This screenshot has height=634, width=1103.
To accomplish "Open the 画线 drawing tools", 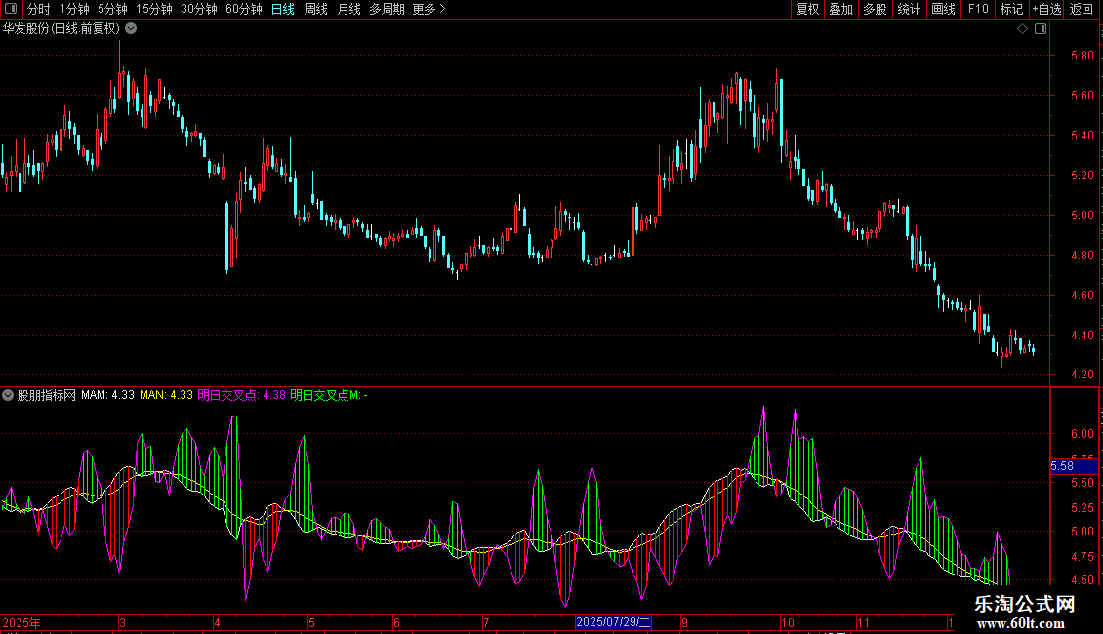I will click(x=943, y=9).
